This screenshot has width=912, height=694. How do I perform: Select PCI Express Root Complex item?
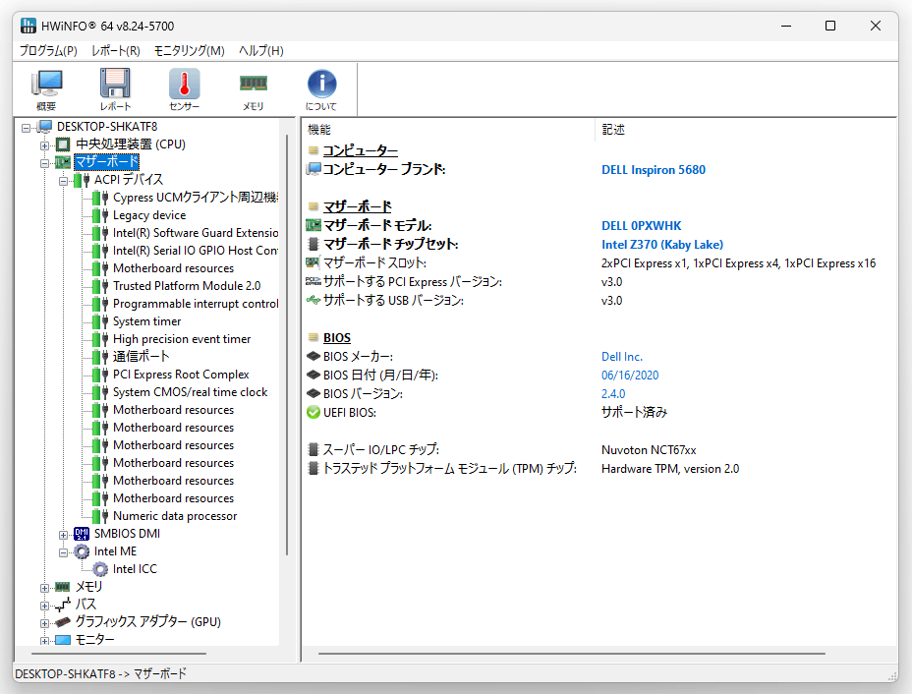(181, 375)
